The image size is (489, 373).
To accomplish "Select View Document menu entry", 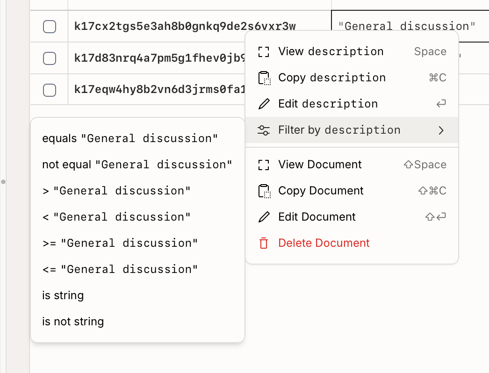I will [352, 165].
